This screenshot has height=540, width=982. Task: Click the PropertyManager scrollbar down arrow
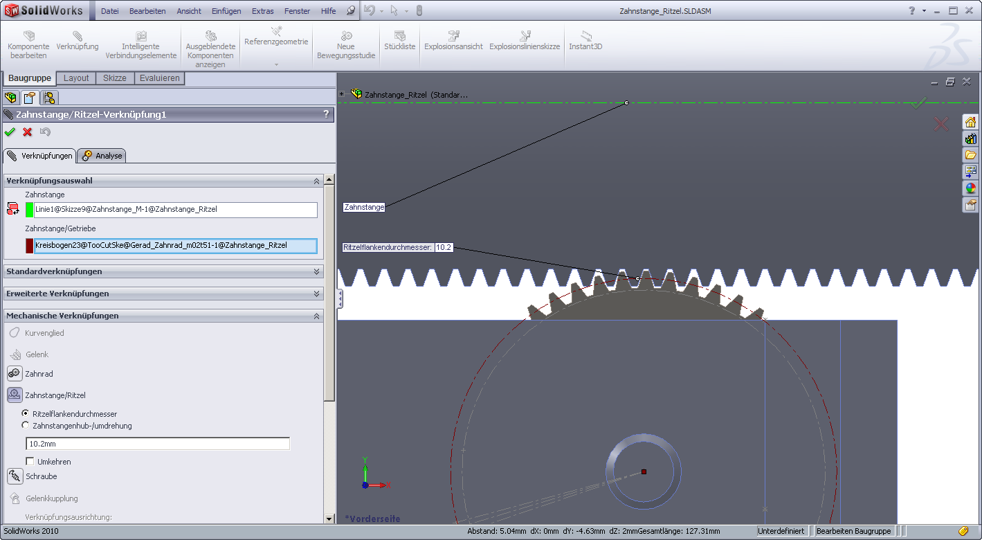pos(329,518)
